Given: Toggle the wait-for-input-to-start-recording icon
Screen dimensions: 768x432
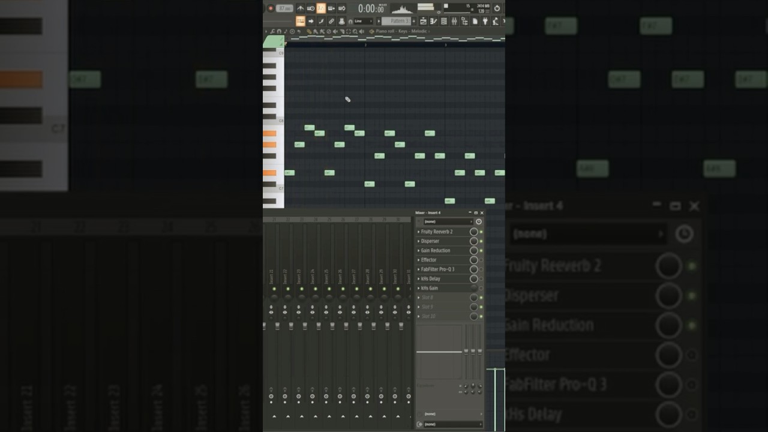Looking at the screenshot, I should 311,8.
